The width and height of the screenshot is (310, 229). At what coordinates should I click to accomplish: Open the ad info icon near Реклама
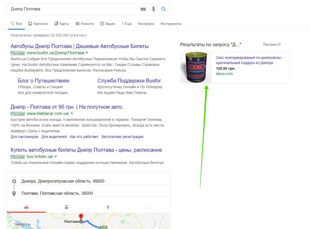pos(279,45)
